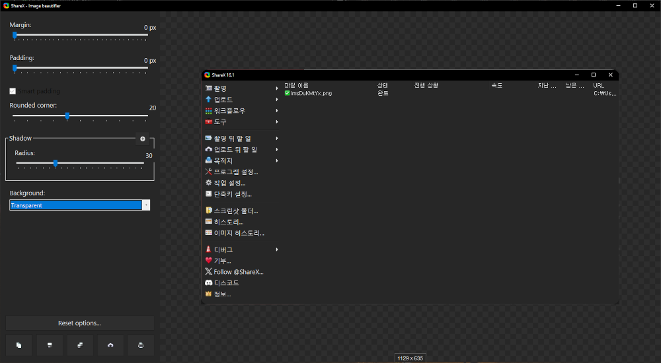661x363 pixels.
Task: Click the save image button
Action: 50,345
